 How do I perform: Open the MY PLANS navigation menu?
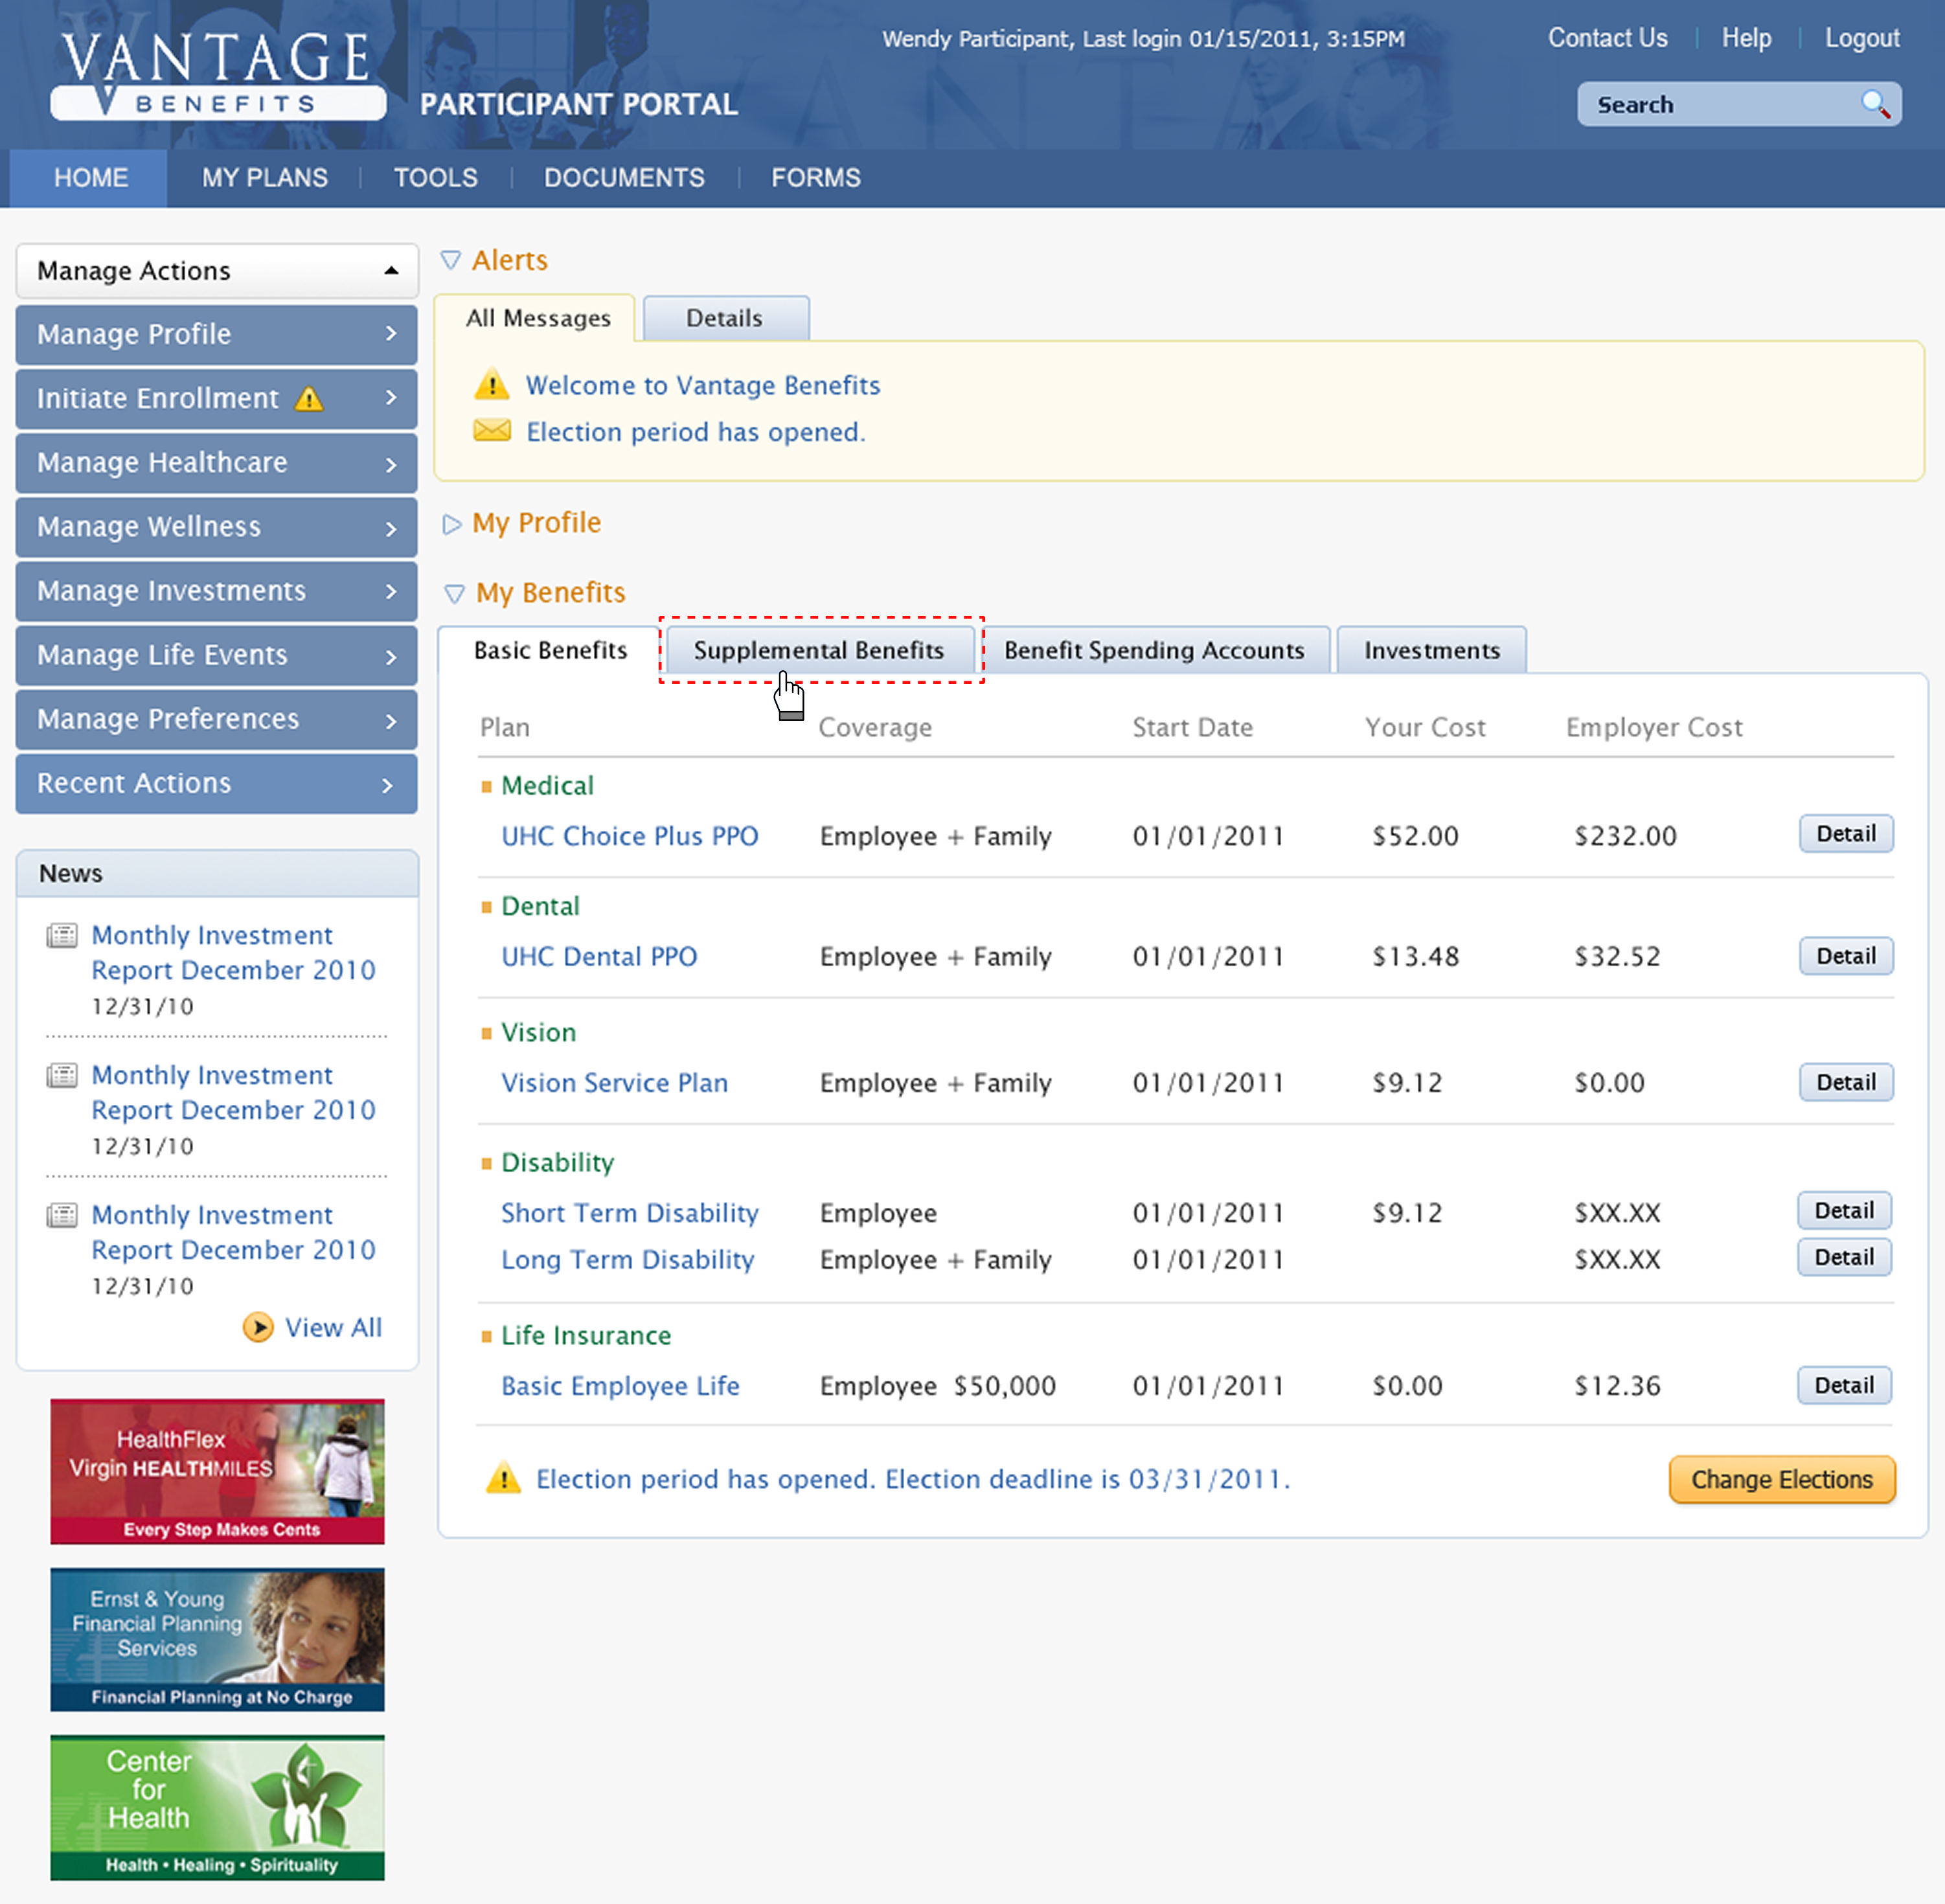click(x=265, y=178)
